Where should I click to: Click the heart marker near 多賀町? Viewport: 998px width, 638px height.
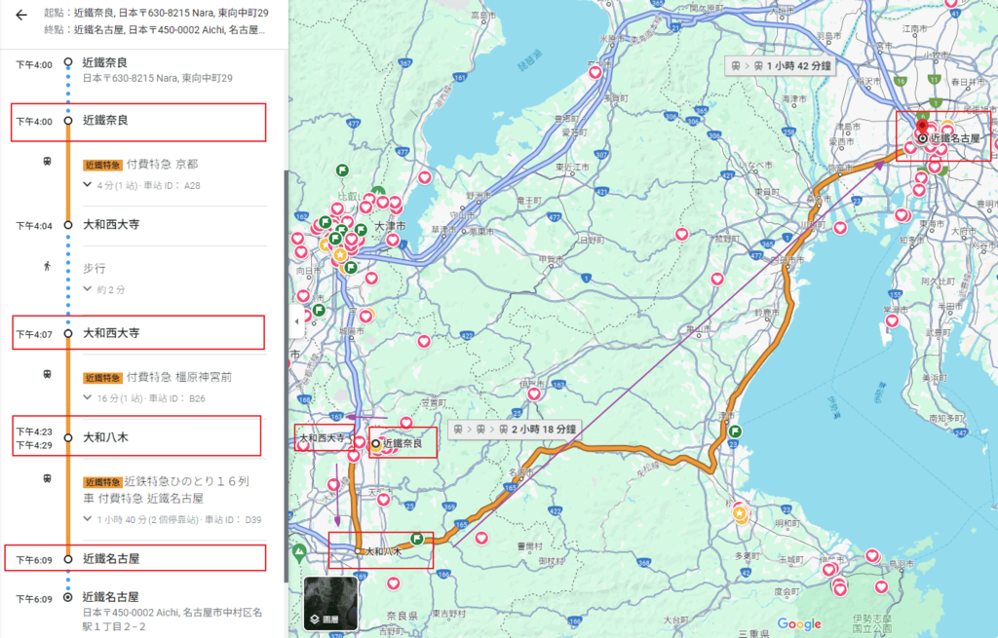coord(595,72)
